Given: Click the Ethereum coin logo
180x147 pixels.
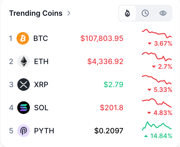Looking at the screenshot, I should (x=23, y=62).
